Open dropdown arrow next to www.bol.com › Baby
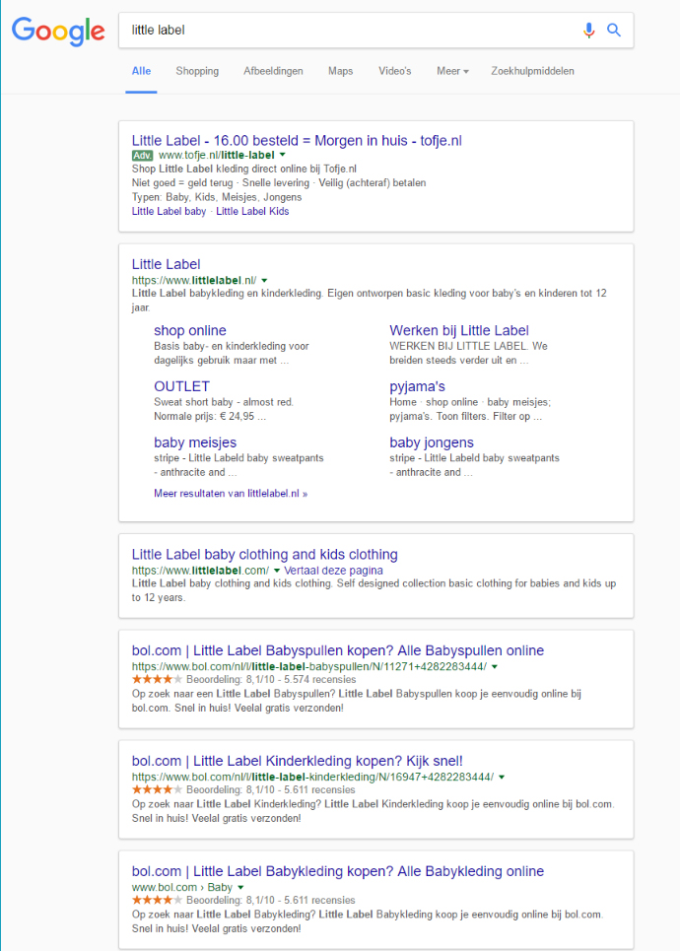The height and width of the screenshot is (951, 680). 240,887
